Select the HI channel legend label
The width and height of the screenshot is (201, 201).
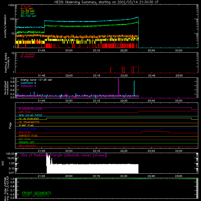click(27, 57)
